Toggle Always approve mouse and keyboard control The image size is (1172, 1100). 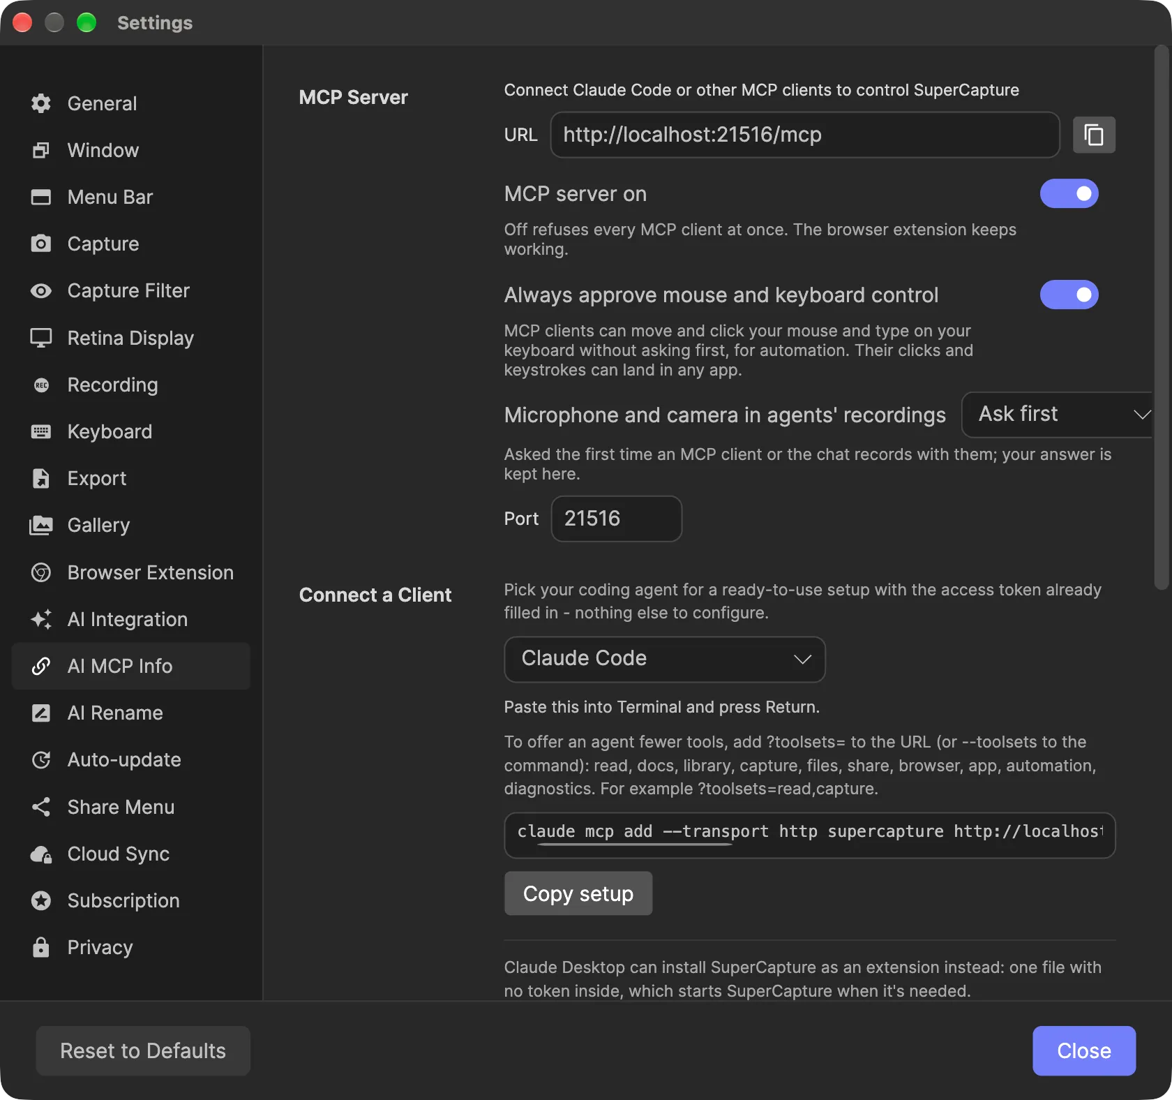coord(1069,295)
